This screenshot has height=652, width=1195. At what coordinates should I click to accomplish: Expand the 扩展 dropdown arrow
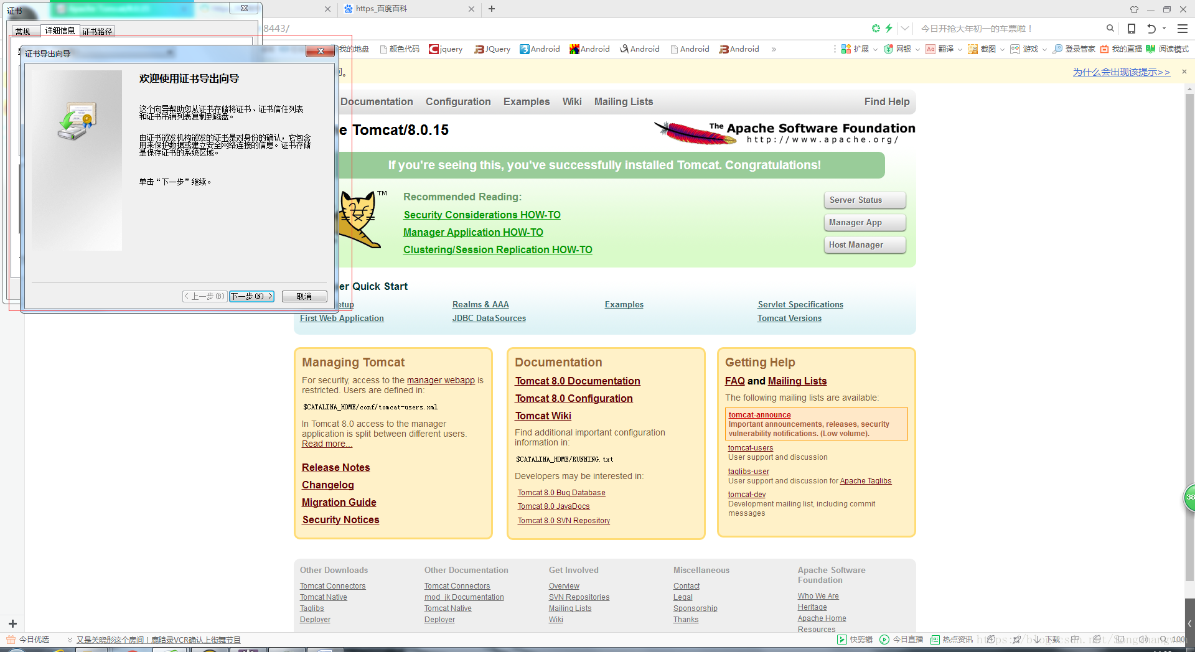pyautogui.click(x=875, y=50)
